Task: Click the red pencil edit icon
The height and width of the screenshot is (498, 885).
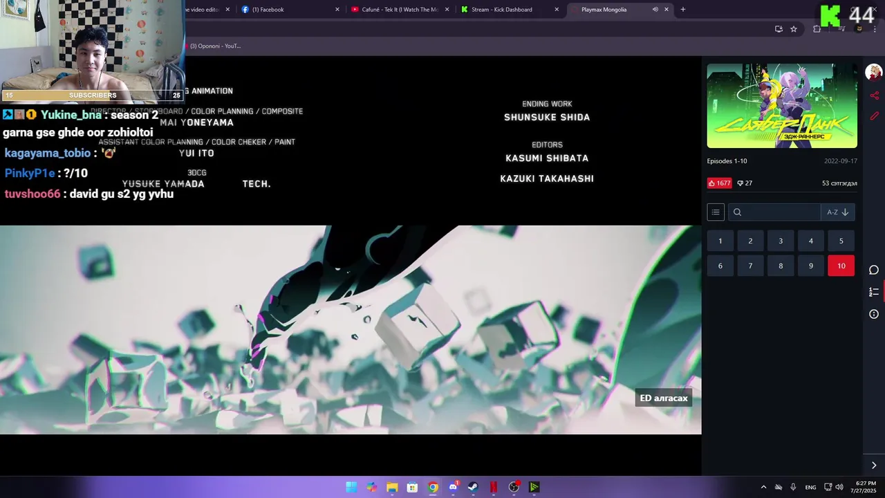Action: 874,116
